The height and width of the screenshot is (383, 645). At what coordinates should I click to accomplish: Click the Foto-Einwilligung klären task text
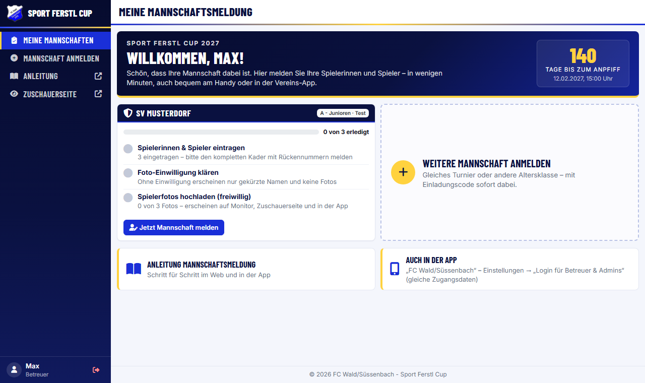point(178,172)
